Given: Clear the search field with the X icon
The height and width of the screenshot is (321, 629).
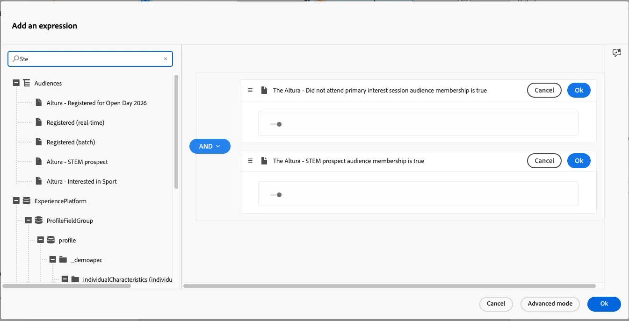Looking at the screenshot, I should (165, 59).
